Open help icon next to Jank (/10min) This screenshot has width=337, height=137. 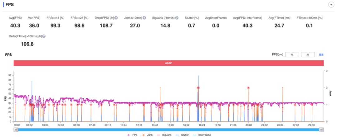(x=144, y=18)
